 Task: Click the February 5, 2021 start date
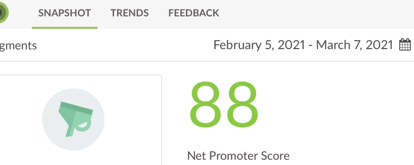tap(259, 45)
